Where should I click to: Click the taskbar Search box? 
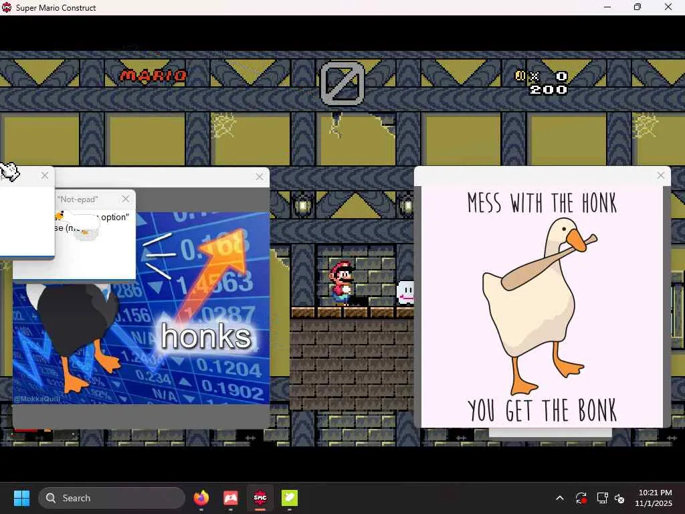[112, 498]
